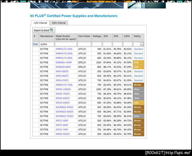Viewport: 192px width, 156px height.
Task: Select the wattage value 1000 for ENERGIA-1000P
Action: click(99, 63)
